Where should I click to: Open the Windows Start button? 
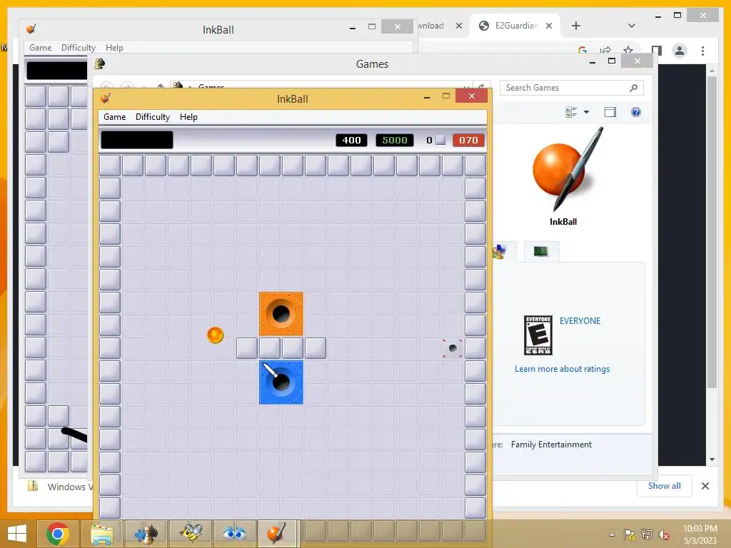[17, 534]
